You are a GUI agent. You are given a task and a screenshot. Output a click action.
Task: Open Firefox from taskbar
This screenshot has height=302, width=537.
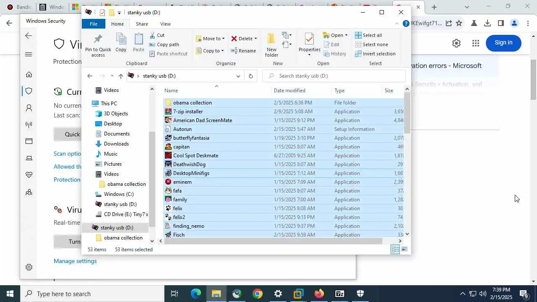point(319,294)
